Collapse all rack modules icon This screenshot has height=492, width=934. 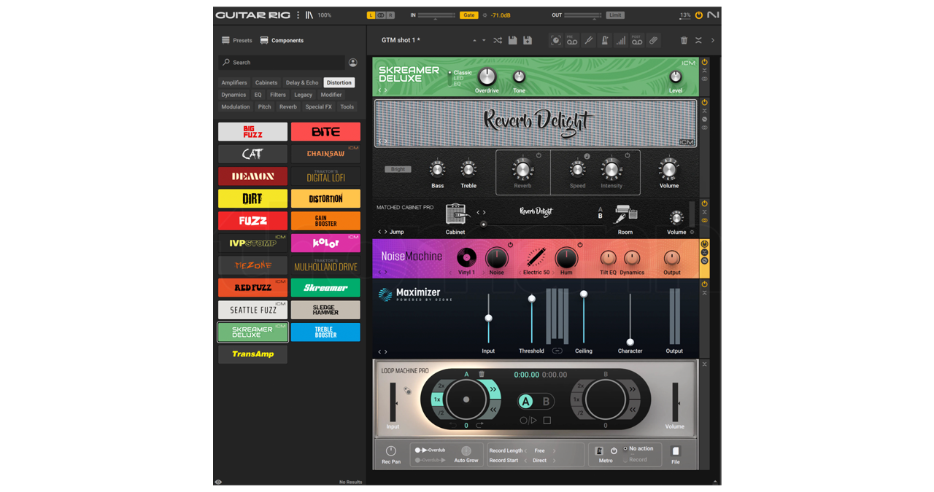point(698,41)
